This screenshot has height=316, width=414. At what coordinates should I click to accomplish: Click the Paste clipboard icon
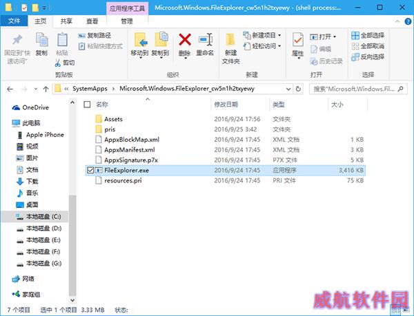coord(62,41)
